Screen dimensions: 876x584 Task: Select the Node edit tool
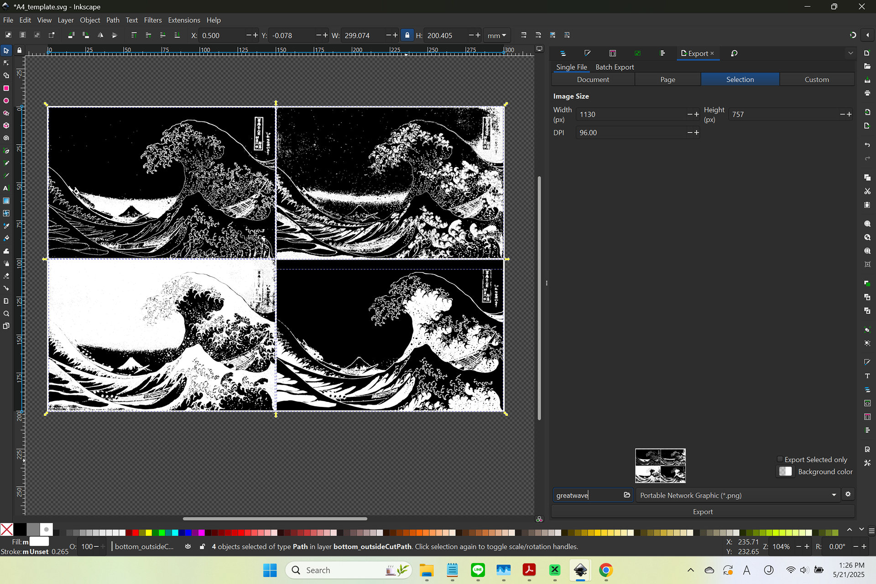[6, 63]
